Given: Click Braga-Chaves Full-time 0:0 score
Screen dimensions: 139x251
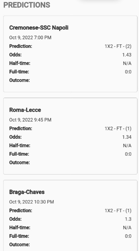Looking at the screenshot, I should click(x=128, y=236).
